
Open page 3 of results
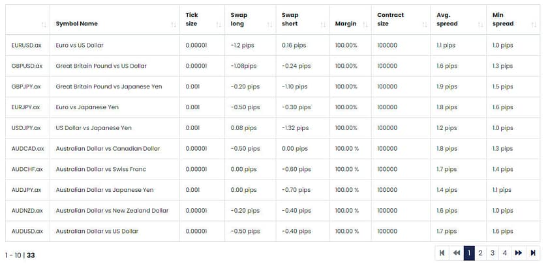493,253
